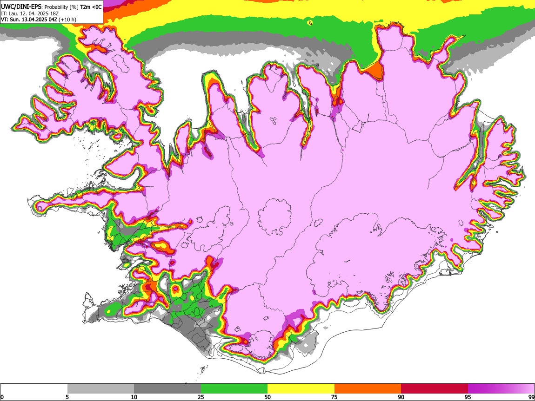The height and width of the screenshot is (401, 535).
Task: Click the legend tick label '10'
Action: (x=134, y=397)
